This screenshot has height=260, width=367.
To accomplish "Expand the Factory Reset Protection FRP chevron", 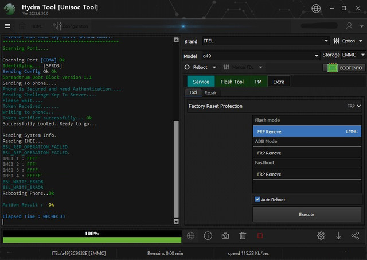I will 358,106.
